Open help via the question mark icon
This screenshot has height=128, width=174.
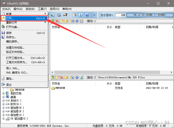coord(87,15)
